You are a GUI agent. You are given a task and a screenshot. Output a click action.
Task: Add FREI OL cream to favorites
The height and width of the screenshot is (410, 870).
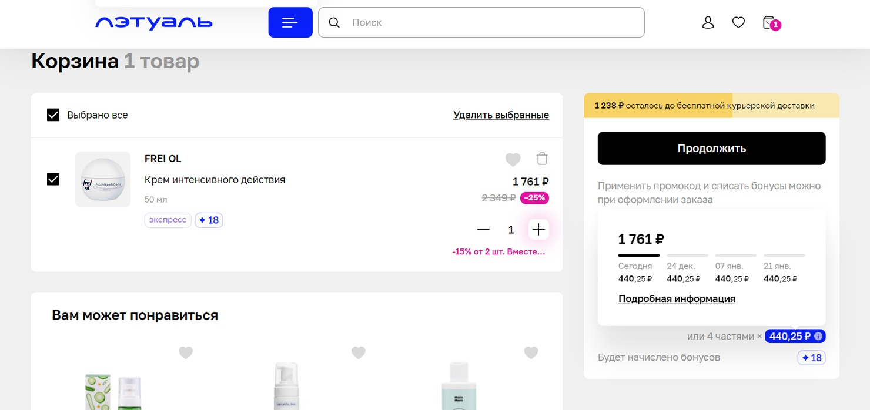[x=513, y=159]
